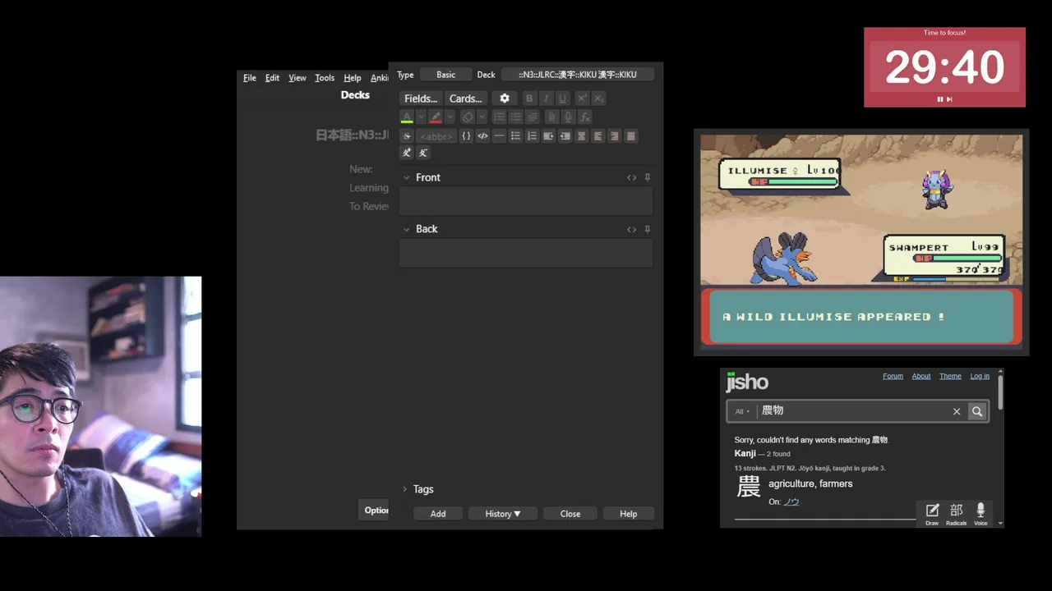
Task: Go to Decks tab in Anki
Action: pos(355,95)
